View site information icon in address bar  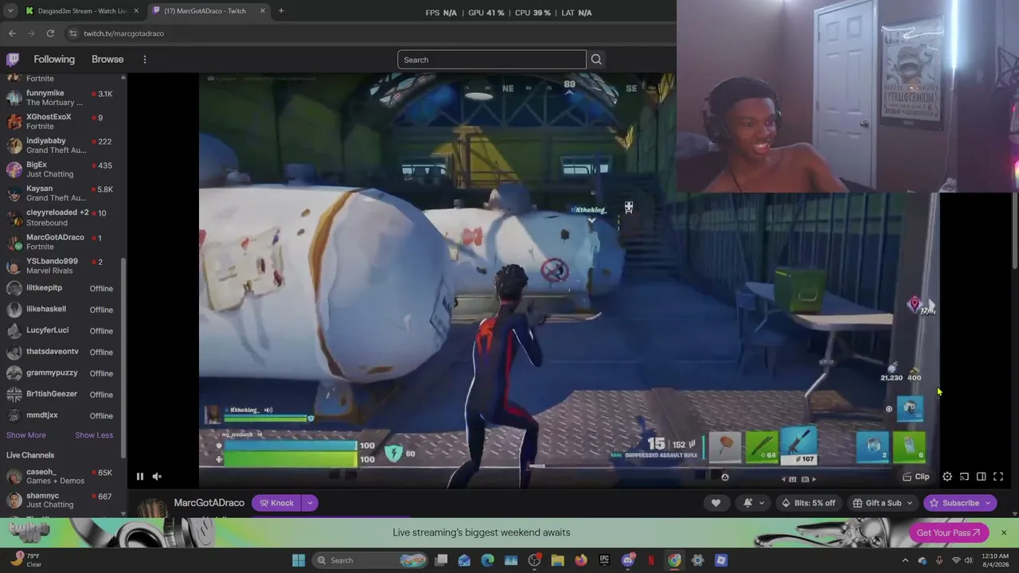pos(73,33)
